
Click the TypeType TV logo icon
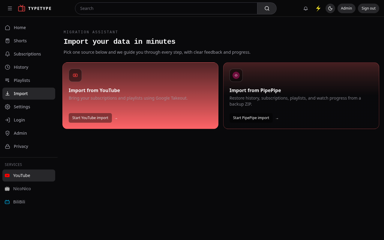click(22, 8)
